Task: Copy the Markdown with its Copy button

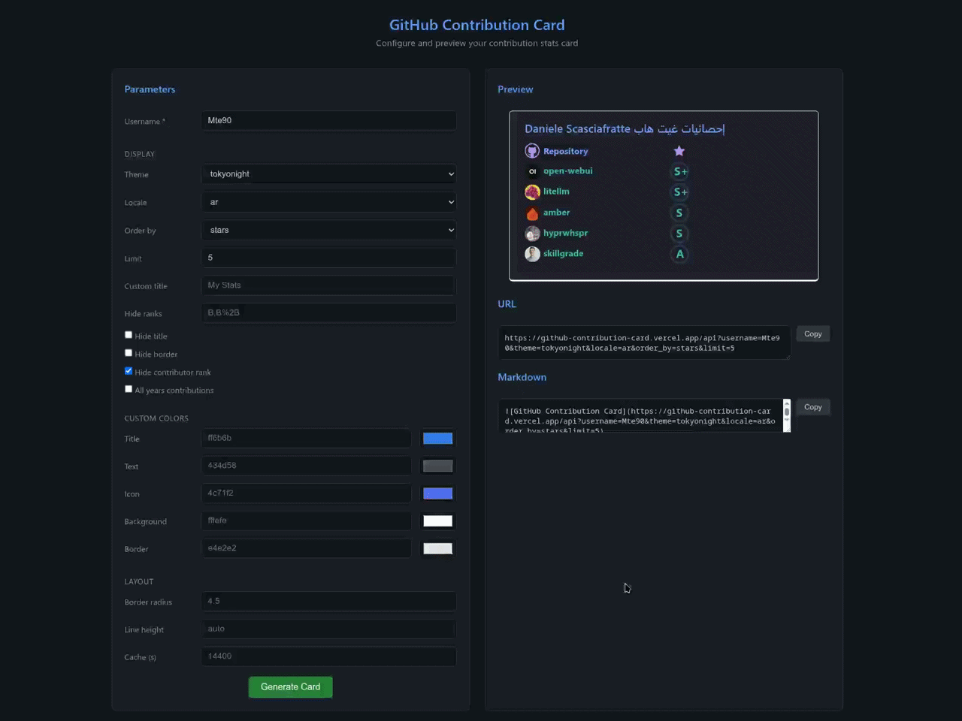Action: point(812,407)
